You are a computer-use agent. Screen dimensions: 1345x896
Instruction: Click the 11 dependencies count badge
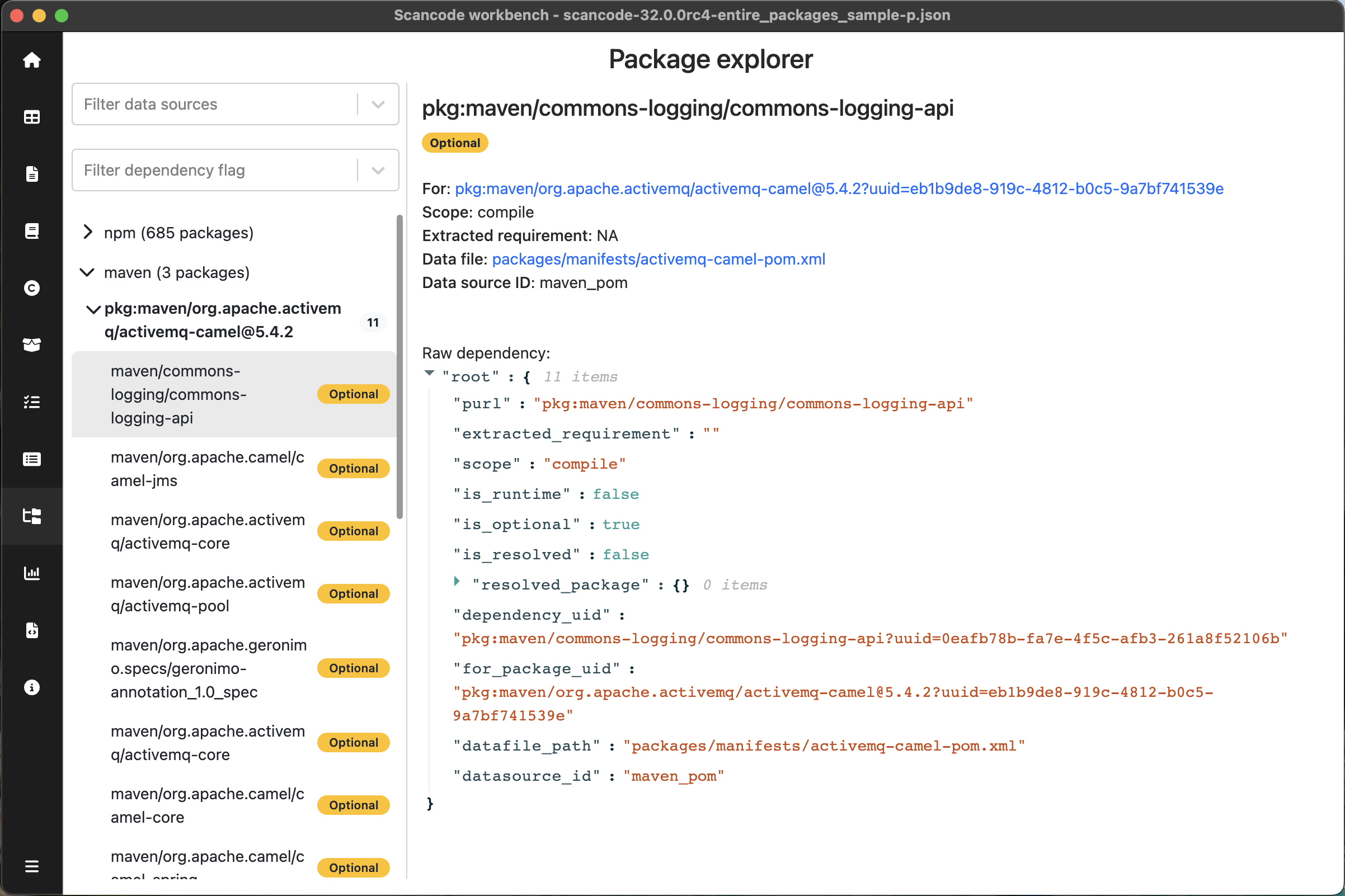[x=373, y=323]
